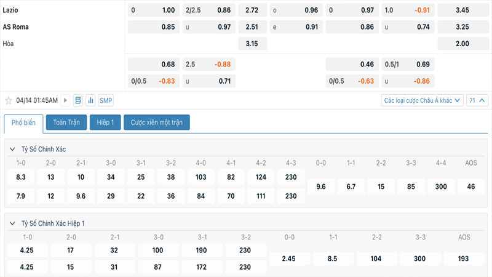Collapse the Tỷ Số Chính Xác section
The image size is (492, 277).
(x=12, y=150)
